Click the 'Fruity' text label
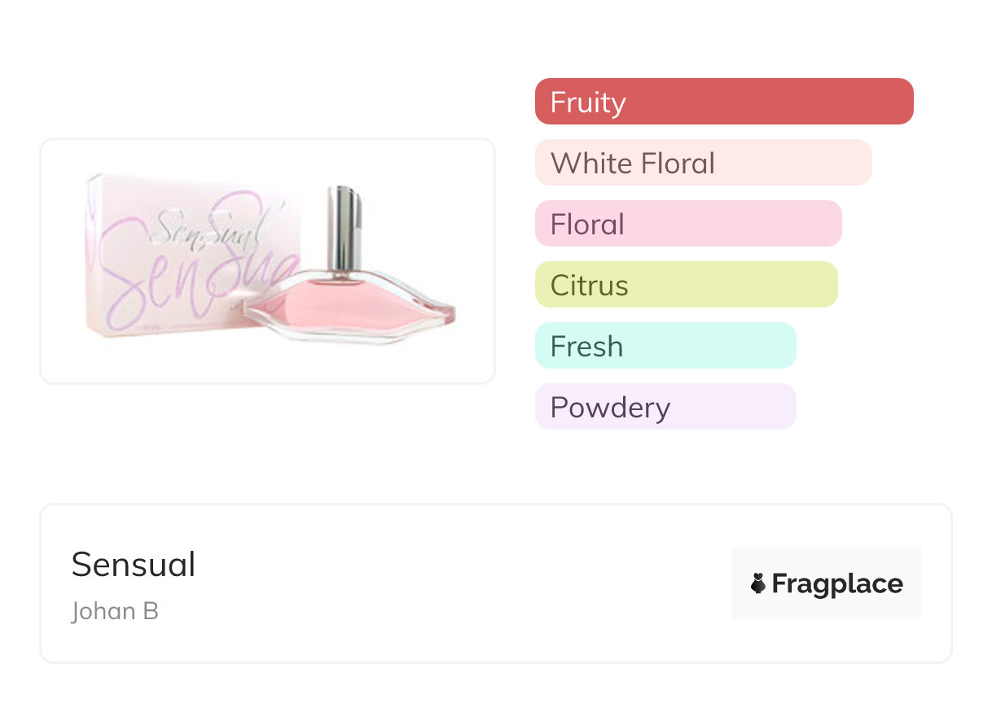Viewport: 992px width, 703px height. (588, 103)
